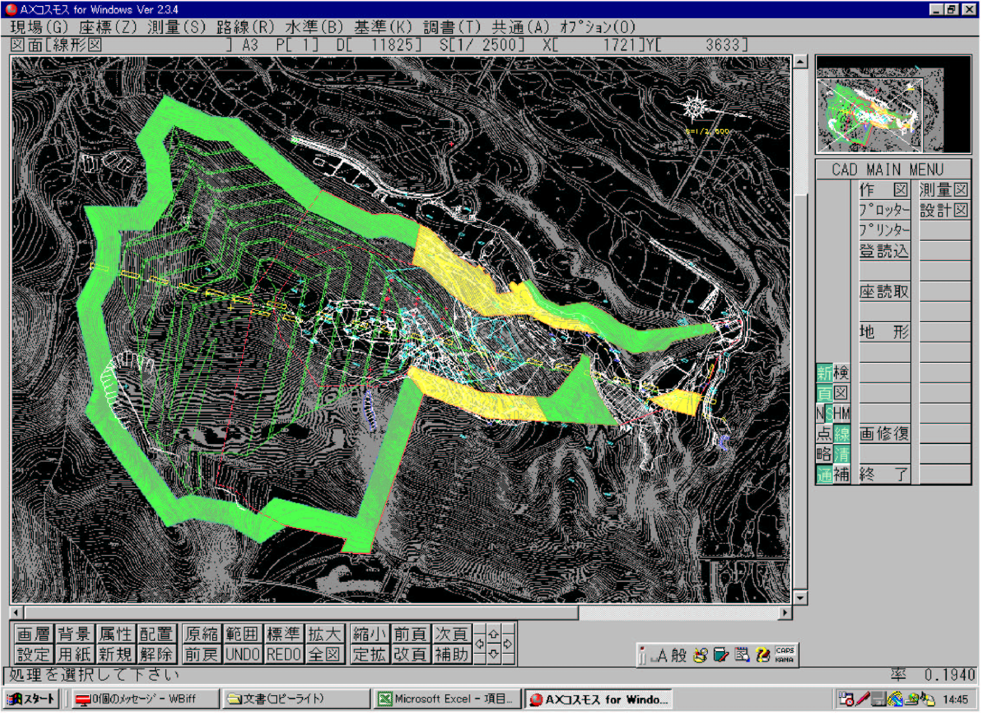Click the 定拡 fixed zoom button
Screen dimensions: 981x713
tap(369, 654)
